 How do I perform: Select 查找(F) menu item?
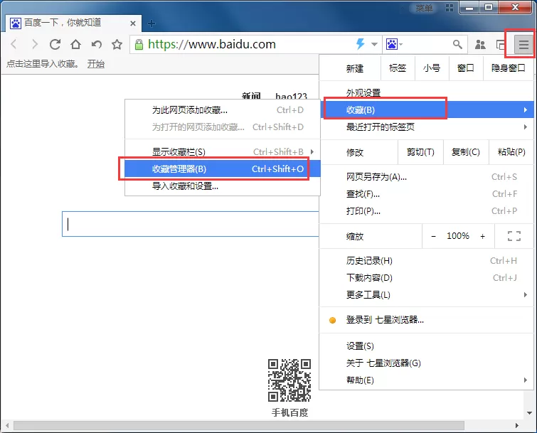click(x=426, y=194)
